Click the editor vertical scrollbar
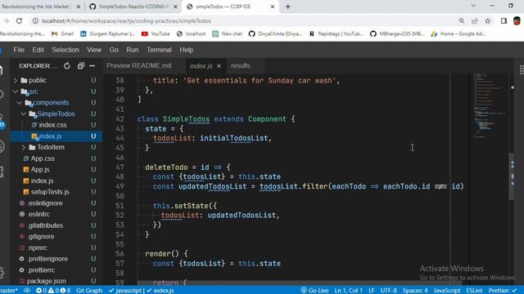 511,176
